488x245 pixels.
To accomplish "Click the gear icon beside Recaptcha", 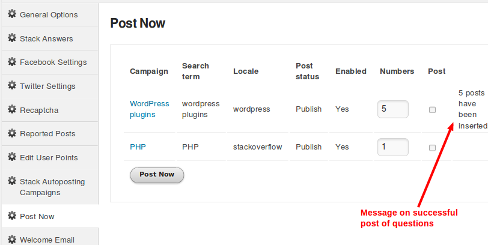I will pos(12,109).
